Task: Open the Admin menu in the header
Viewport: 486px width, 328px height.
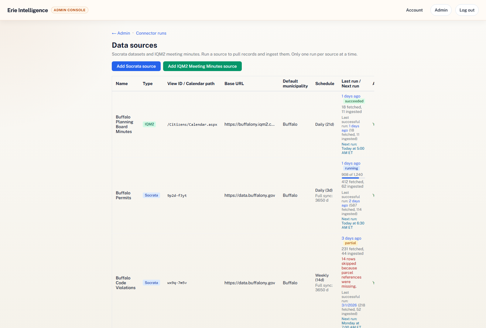Action: [x=441, y=10]
